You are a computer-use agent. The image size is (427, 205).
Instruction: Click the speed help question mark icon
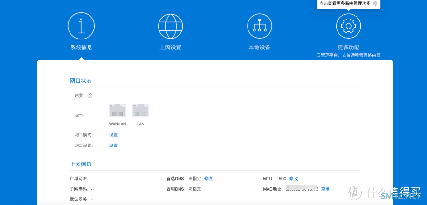point(90,96)
